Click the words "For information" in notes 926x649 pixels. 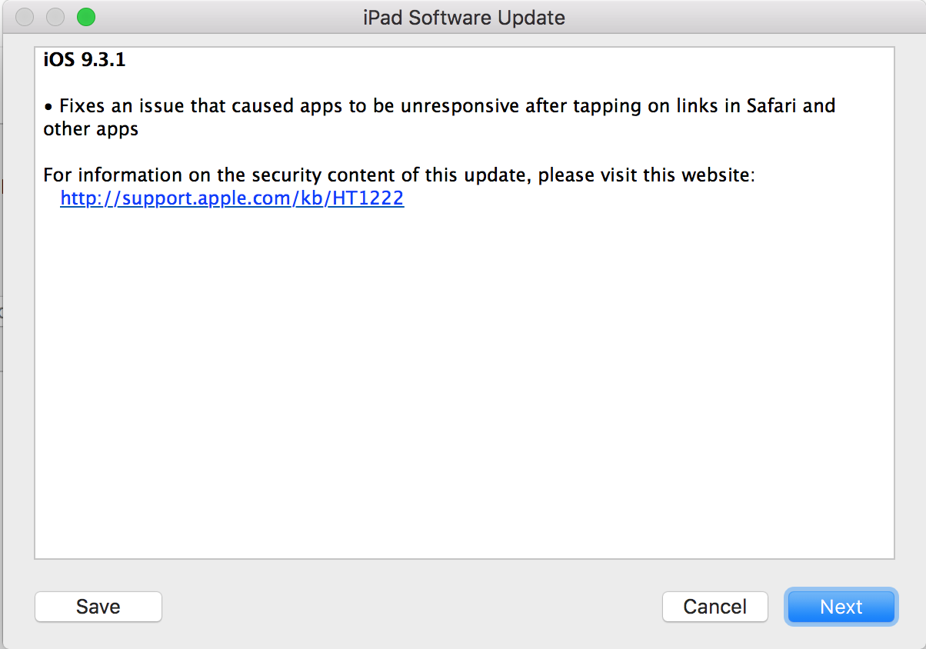pos(101,175)
